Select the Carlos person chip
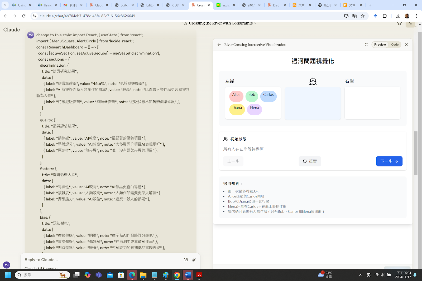 [268, 96]
